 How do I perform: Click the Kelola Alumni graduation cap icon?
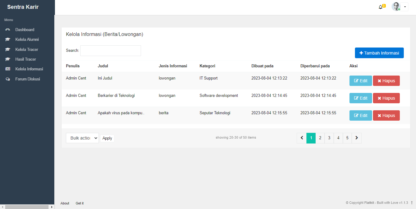pyautogui.click(x=8, y=40)
